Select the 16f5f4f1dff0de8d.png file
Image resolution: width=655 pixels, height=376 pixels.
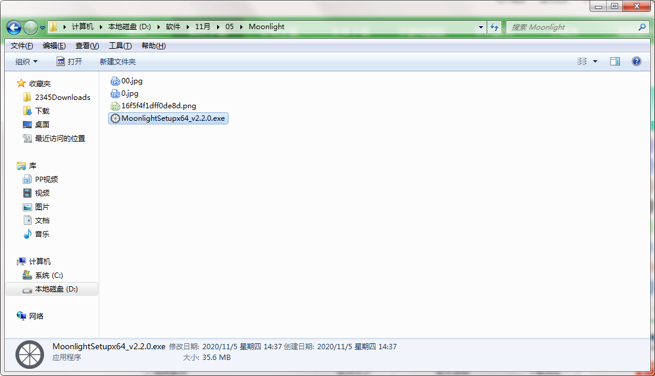pyautogui.click(x=158, y=106)
